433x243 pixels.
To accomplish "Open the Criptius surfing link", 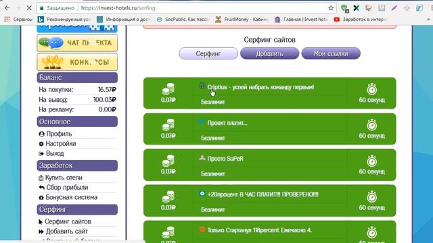I will (x=260, y=87).
